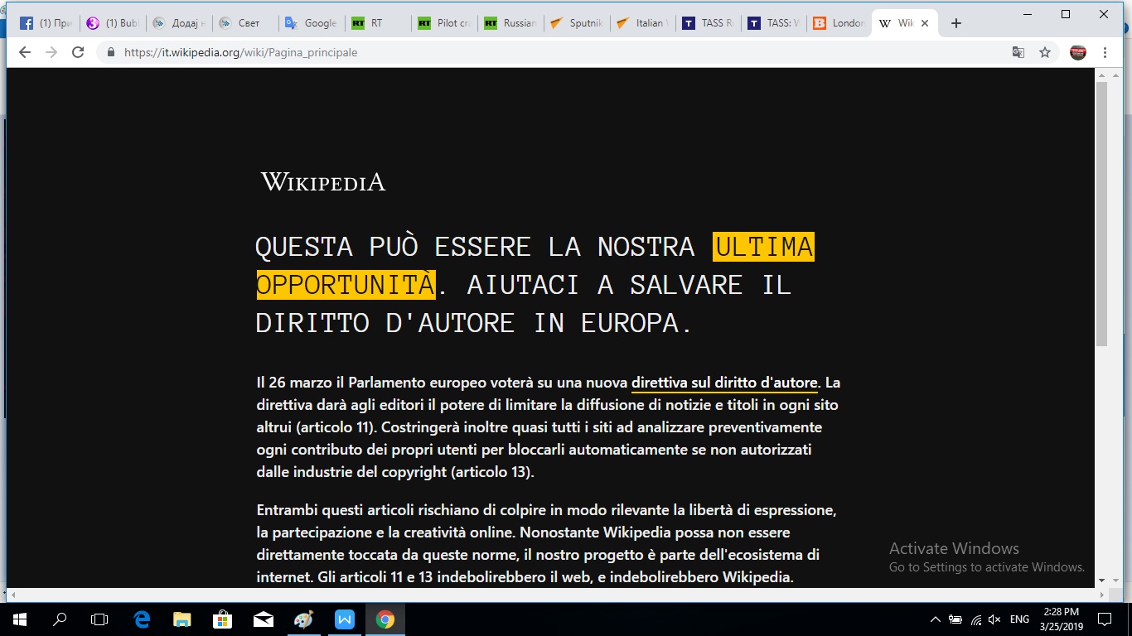Switch to the TASS: tab
Viewport: 1132px width, 636px height.
pos(774,23)
